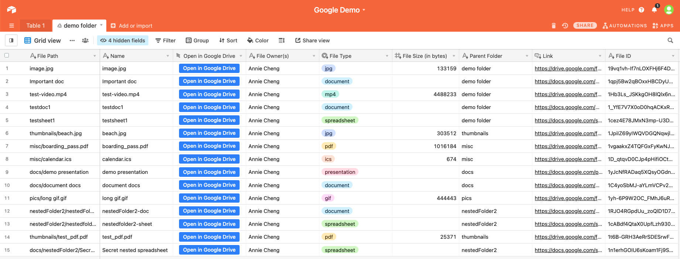Open File Size column dropdown arrow

454,56
